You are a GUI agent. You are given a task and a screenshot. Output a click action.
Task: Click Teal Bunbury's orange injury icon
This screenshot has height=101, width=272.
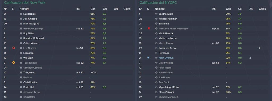coord(14,63)
